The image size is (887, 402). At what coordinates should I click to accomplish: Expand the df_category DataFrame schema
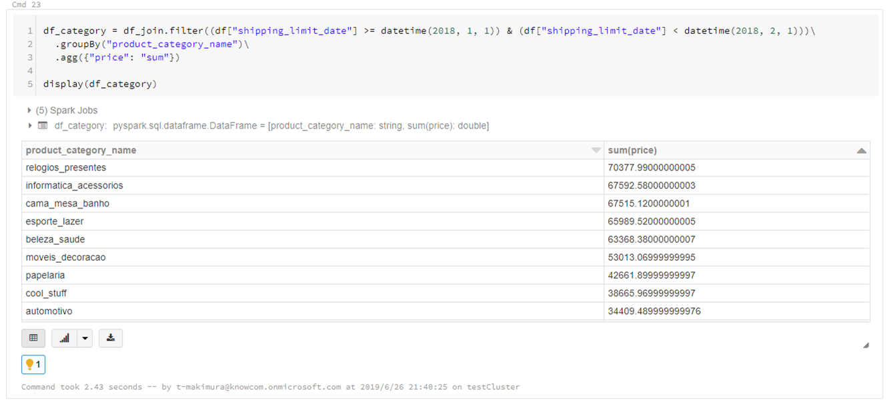29,125
